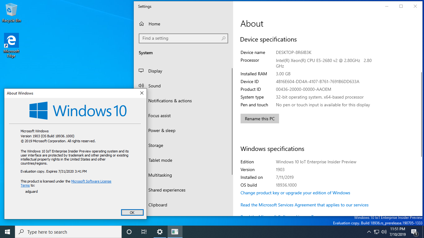Viewport: 424px width, 238px height.
Task: Open Task View from the taskbar
Action: point(144,232)
